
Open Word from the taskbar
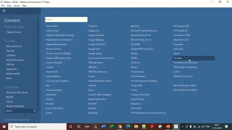[x=104, y=127]
